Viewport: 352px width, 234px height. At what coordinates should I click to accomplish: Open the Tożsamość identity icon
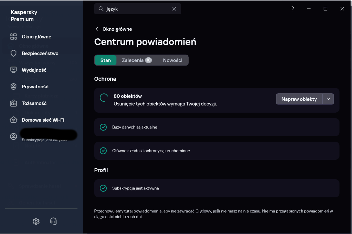(13, 103)
